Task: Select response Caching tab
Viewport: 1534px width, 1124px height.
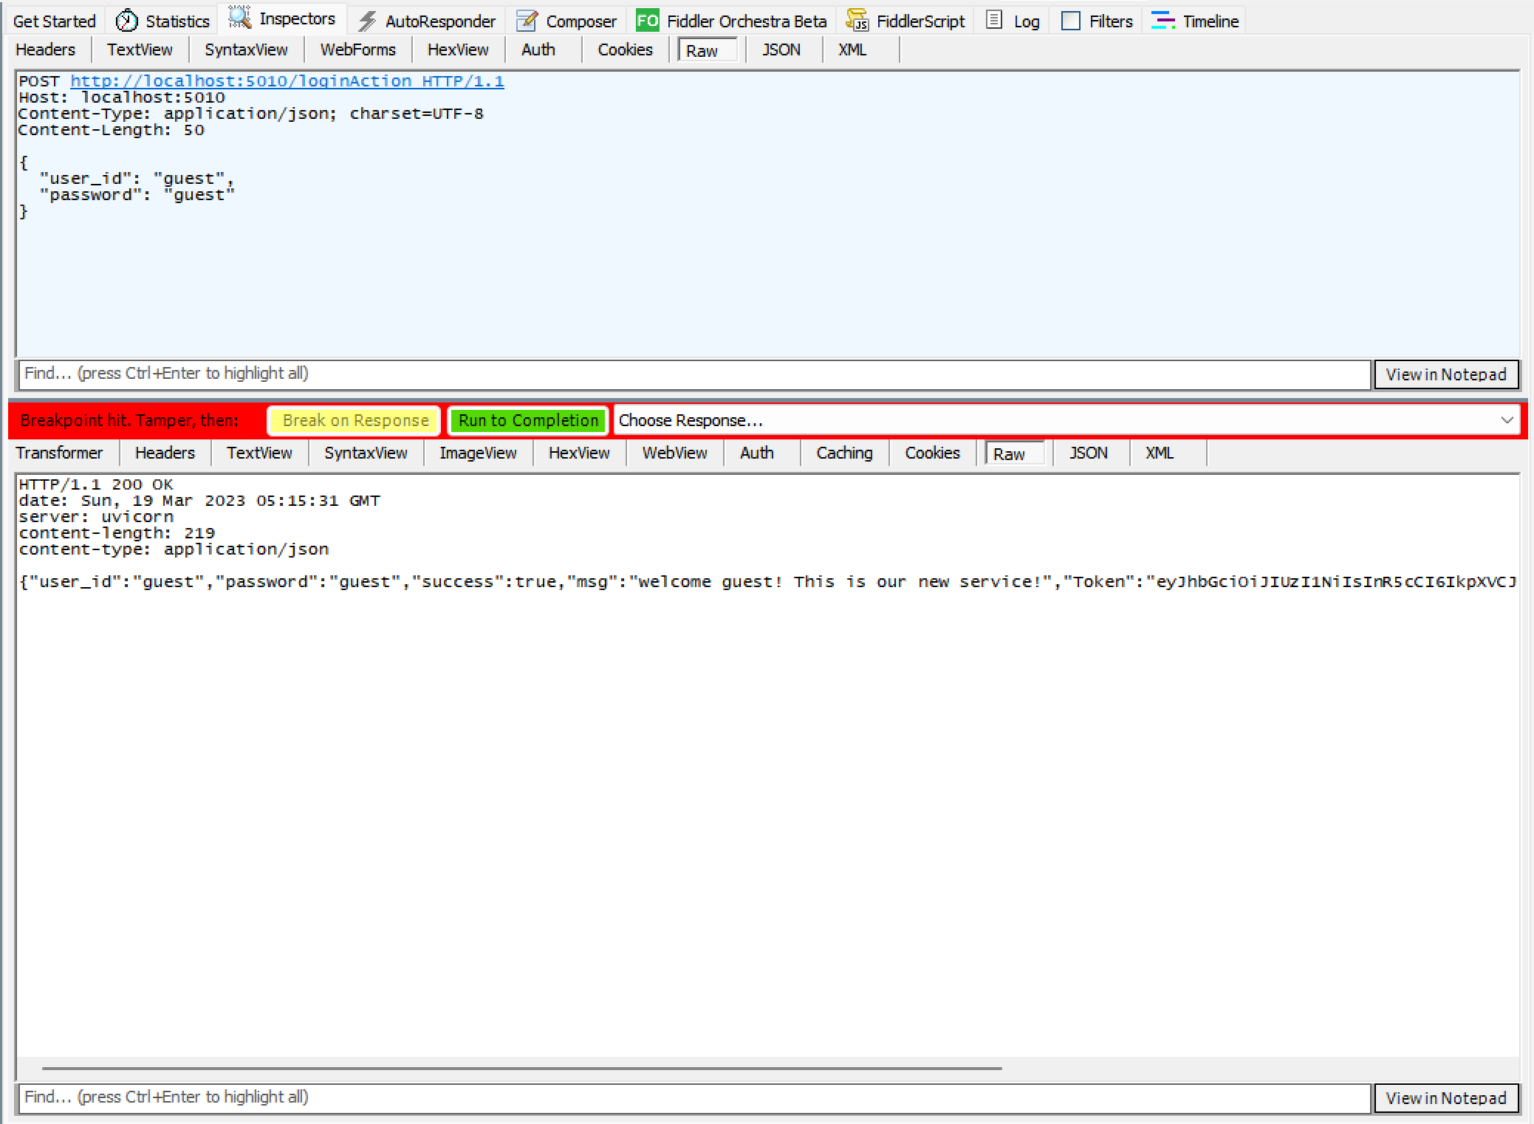Action: click(x=845, y=453)
